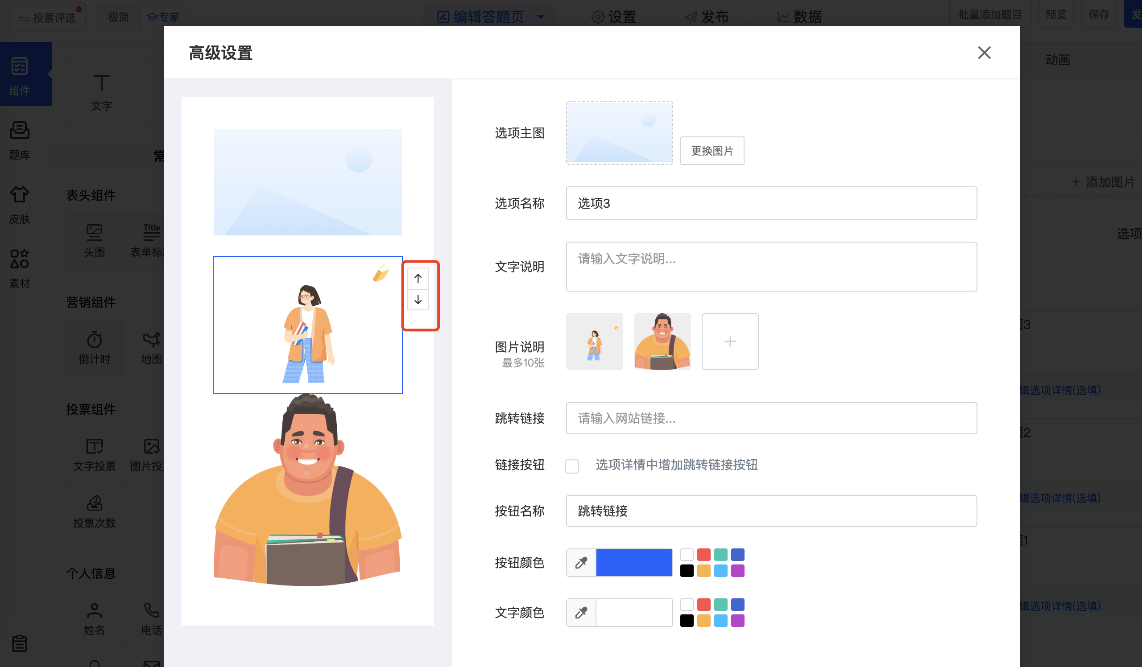
Task: Expand the 编辑答题页 dropdown arrow
Action: click(541, 17)
